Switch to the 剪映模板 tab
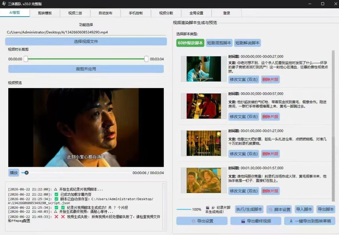339x235 pixels. [x=45, y=13]
